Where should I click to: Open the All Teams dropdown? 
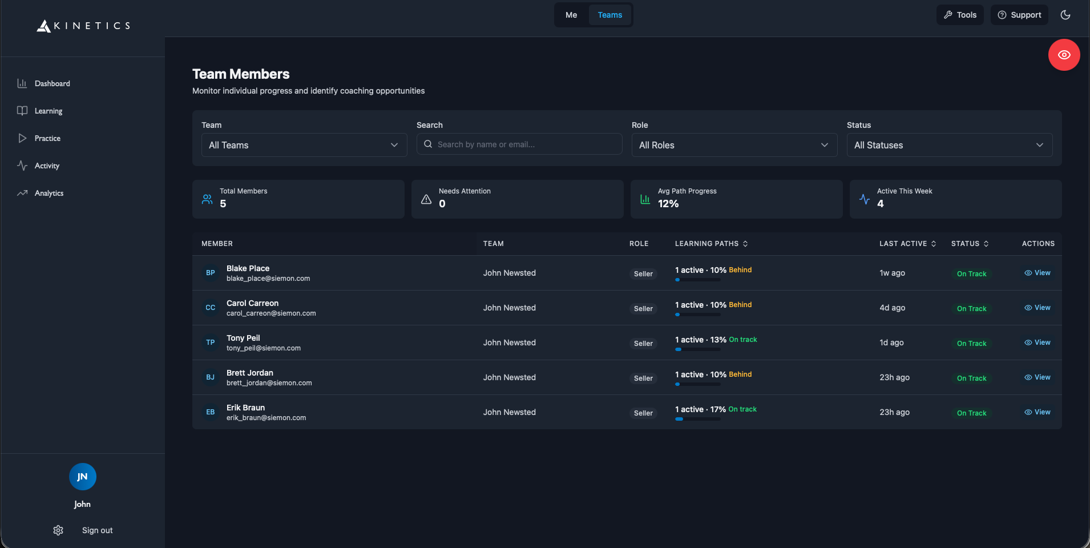(304, 145)
